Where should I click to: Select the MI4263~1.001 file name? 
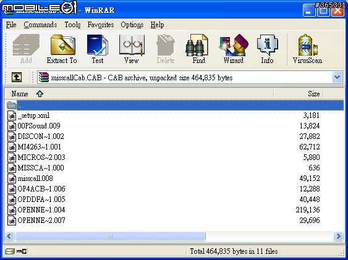[40, 147]
